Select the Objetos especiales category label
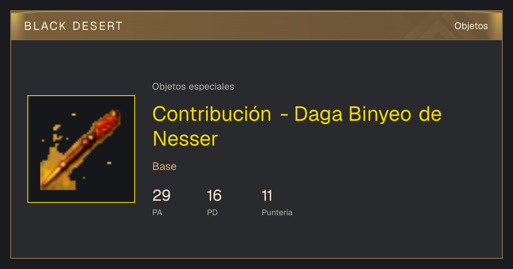Screen dimensions: 513x269 (193, 87)
